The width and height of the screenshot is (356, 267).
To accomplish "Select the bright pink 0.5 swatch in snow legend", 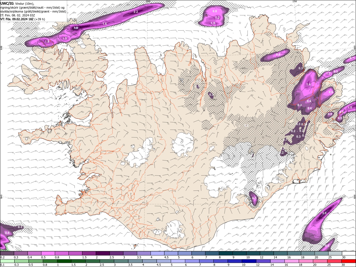I will click(48, 253).
